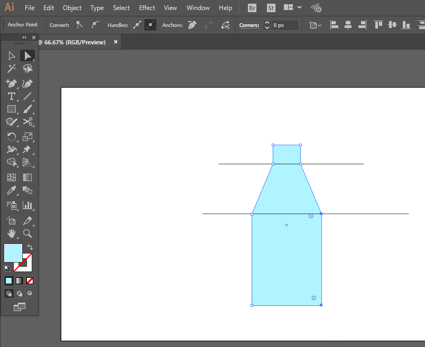
Task: Open the File menu
Action: pyautogui.click(x=30, y=8)
